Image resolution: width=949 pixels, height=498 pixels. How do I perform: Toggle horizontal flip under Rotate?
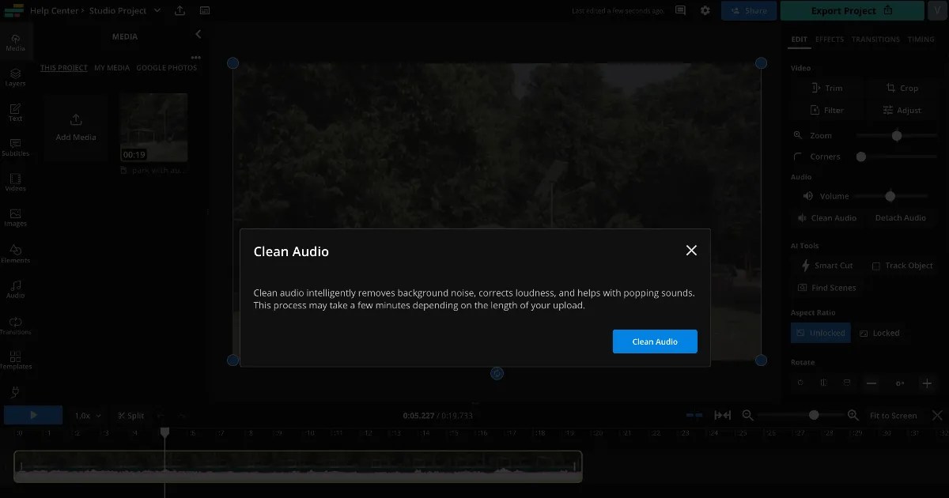pos(822,383)
